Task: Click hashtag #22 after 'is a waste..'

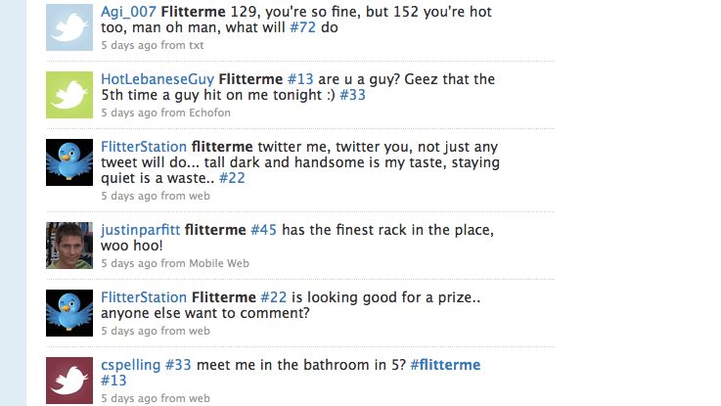Action: (232, 178)
